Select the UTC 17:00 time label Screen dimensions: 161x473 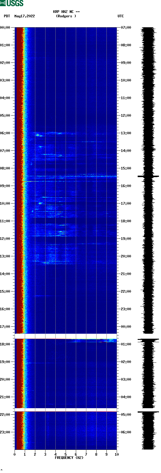[126, 204]
